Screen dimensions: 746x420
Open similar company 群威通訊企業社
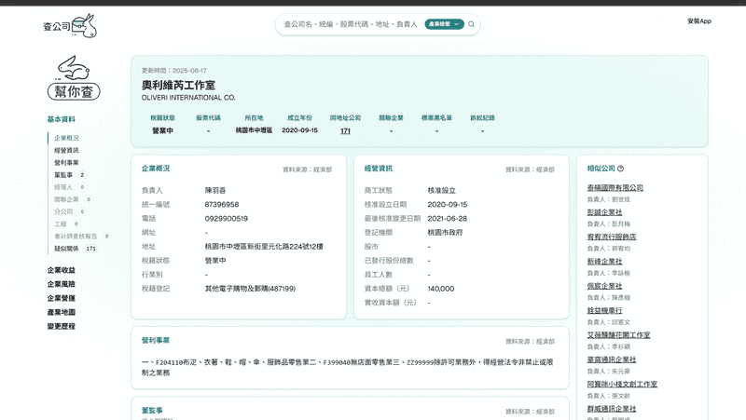pyautogui.click(x=612, y=409)
